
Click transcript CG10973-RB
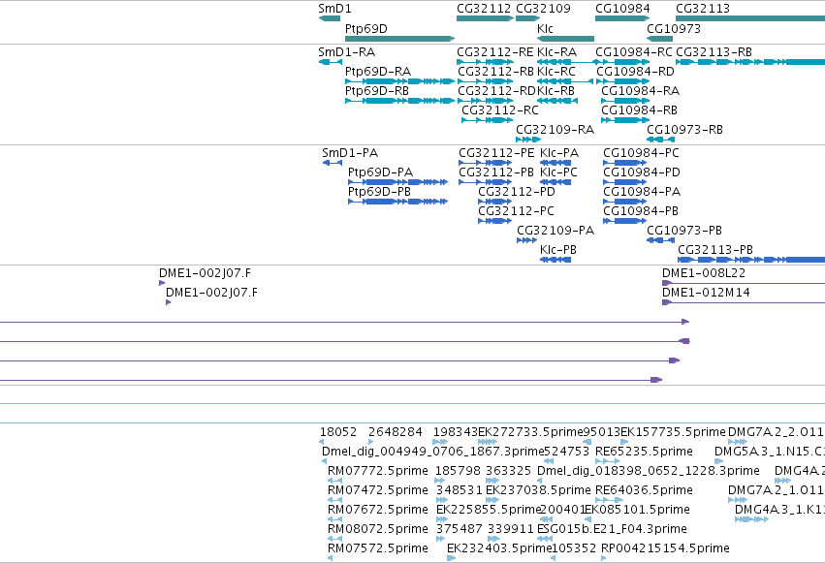point(660,140)
